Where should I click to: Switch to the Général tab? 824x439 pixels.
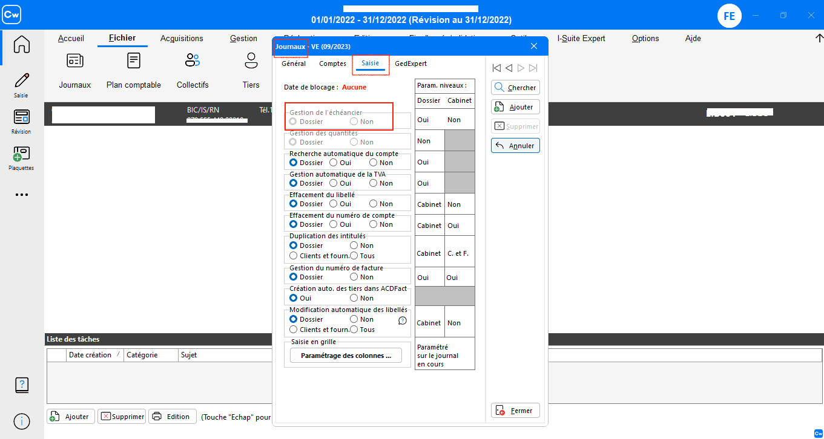click(294, 63)
